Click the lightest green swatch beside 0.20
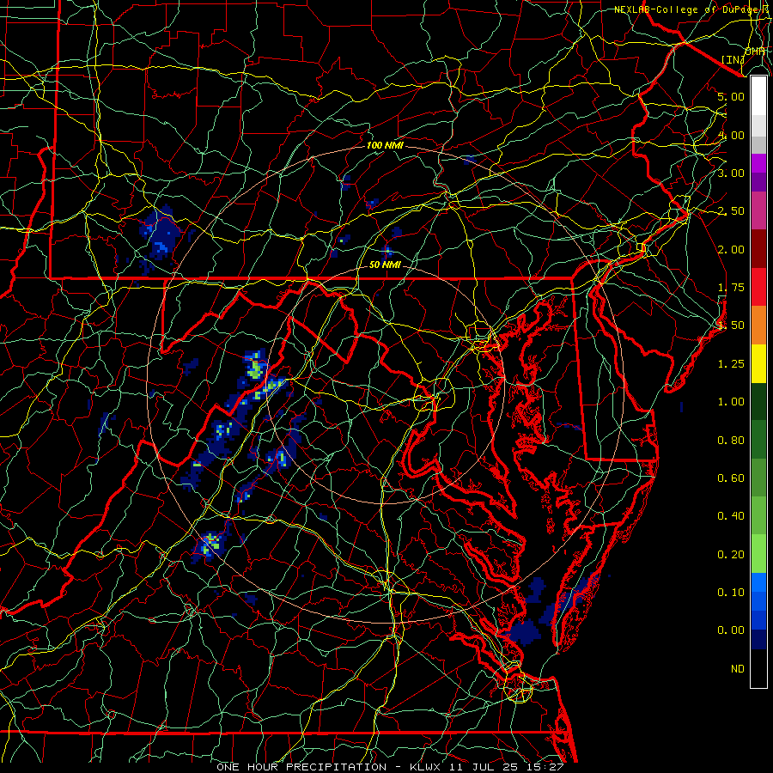Image resolution: width=773 pixels, height=773 pixels. (x=758, y=554)
